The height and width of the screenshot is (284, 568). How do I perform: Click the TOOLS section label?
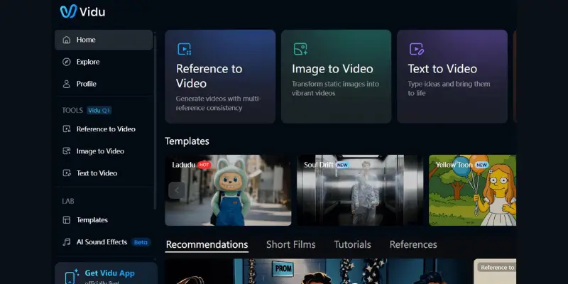(72, 111)
